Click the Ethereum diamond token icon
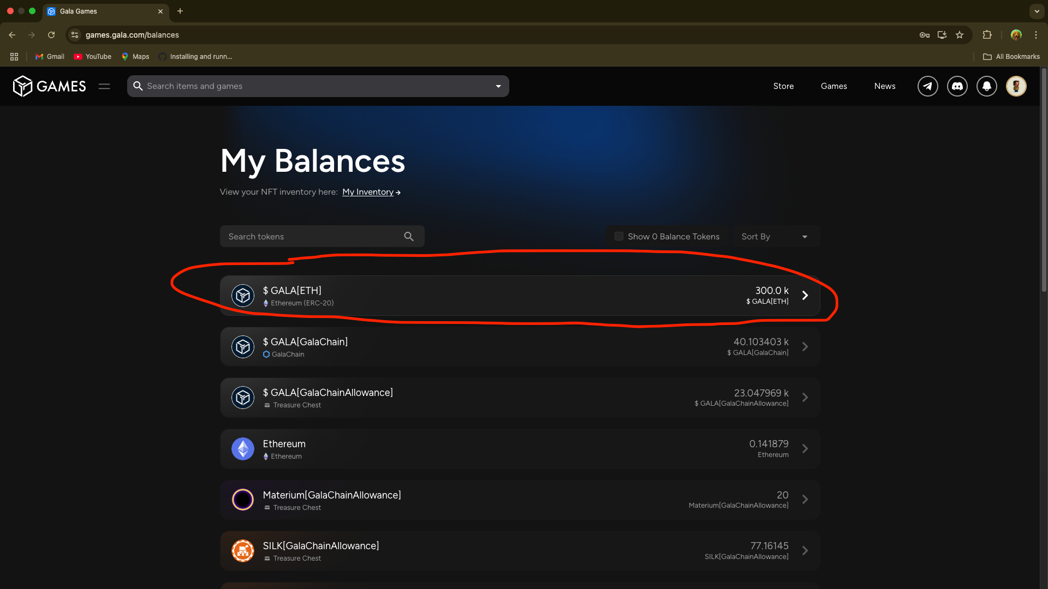 click(x=243, y=449)
